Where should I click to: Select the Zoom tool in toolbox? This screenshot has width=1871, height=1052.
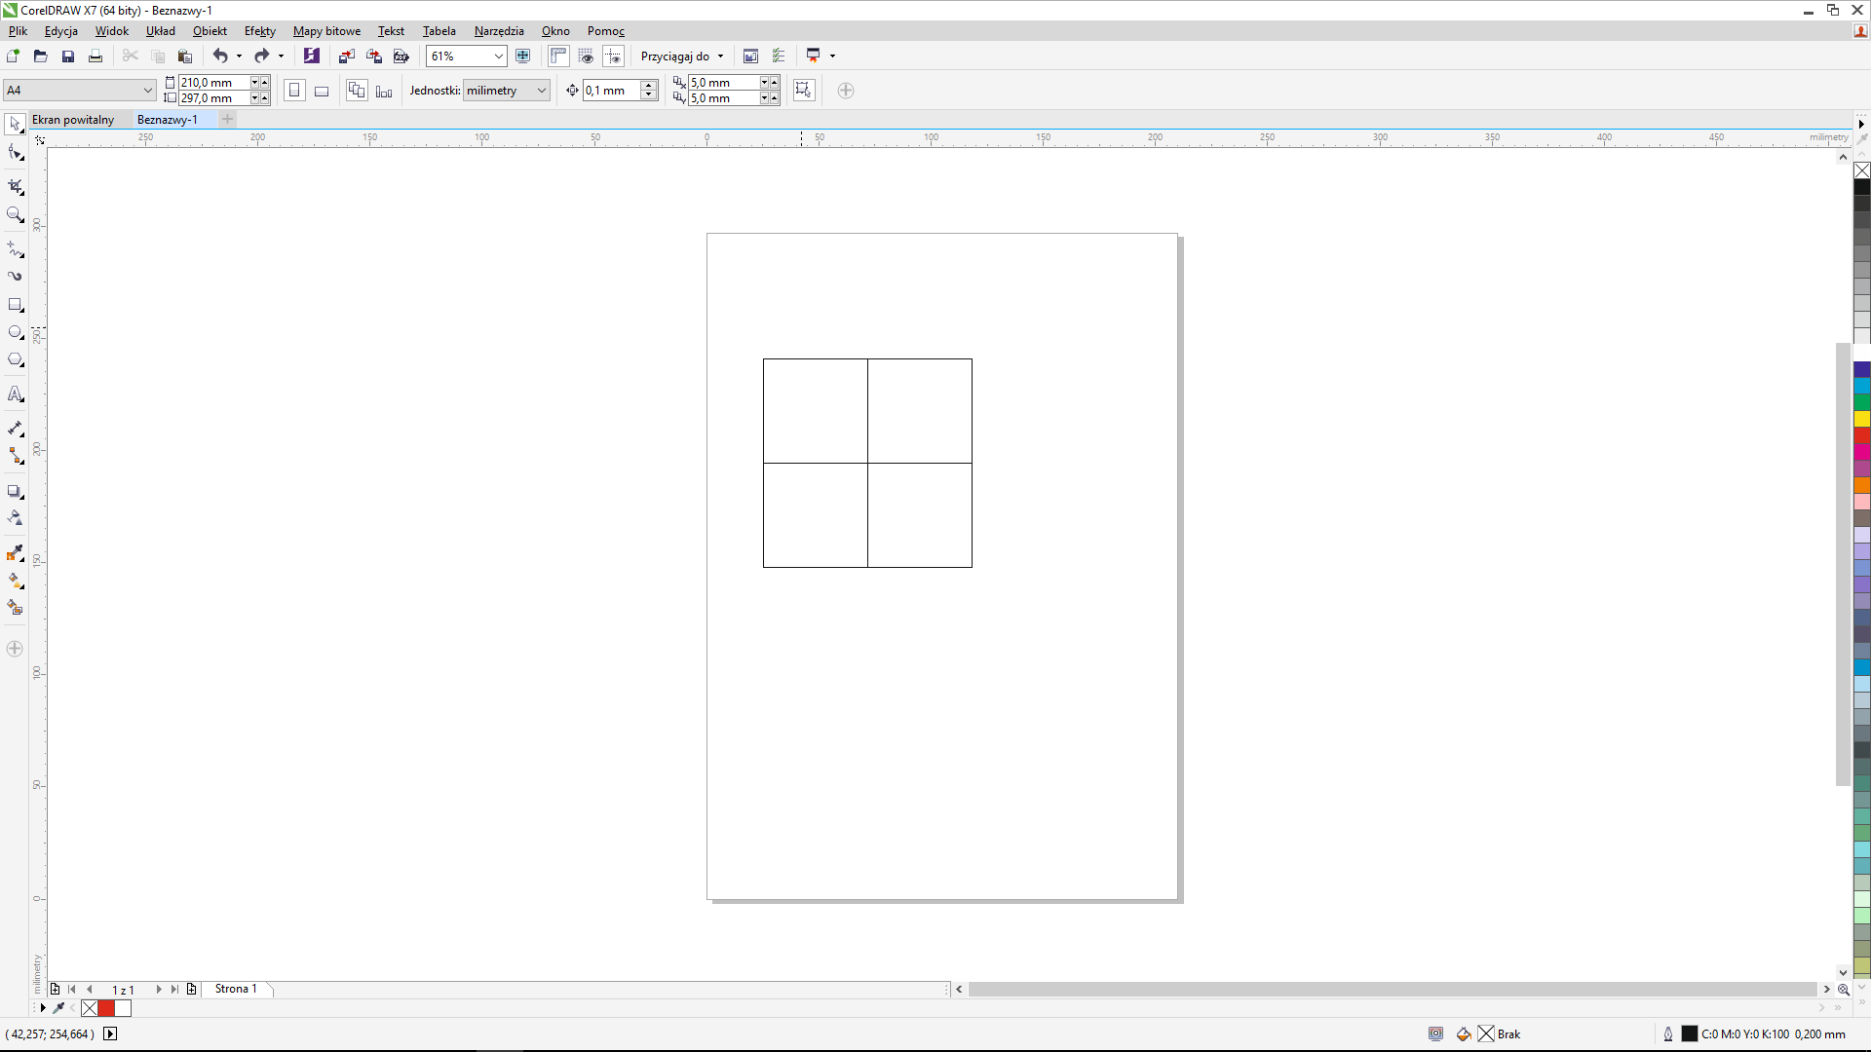(x=15, y=214)
